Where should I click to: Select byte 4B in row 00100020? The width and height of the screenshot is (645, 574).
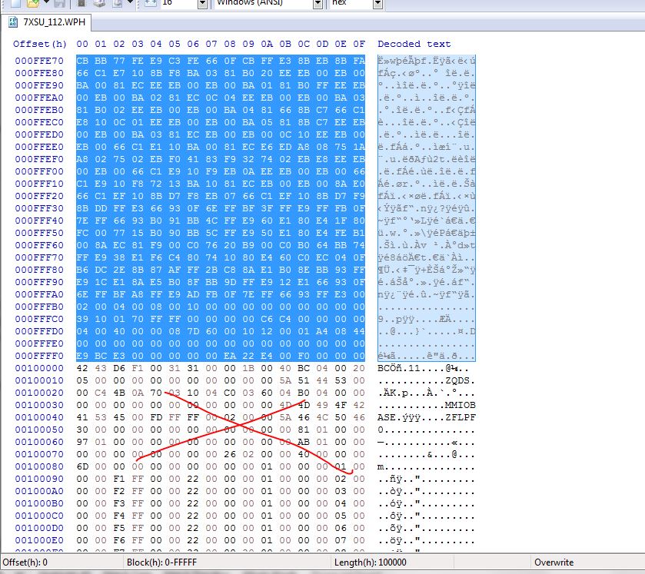[x=119, y=393]
